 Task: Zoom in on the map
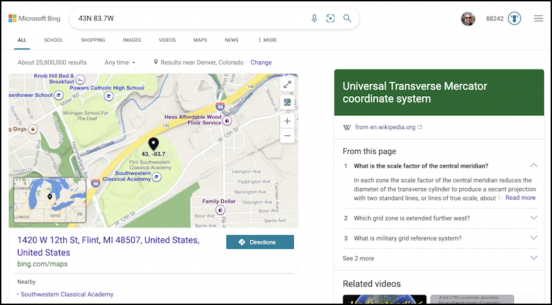coord(287,121)
